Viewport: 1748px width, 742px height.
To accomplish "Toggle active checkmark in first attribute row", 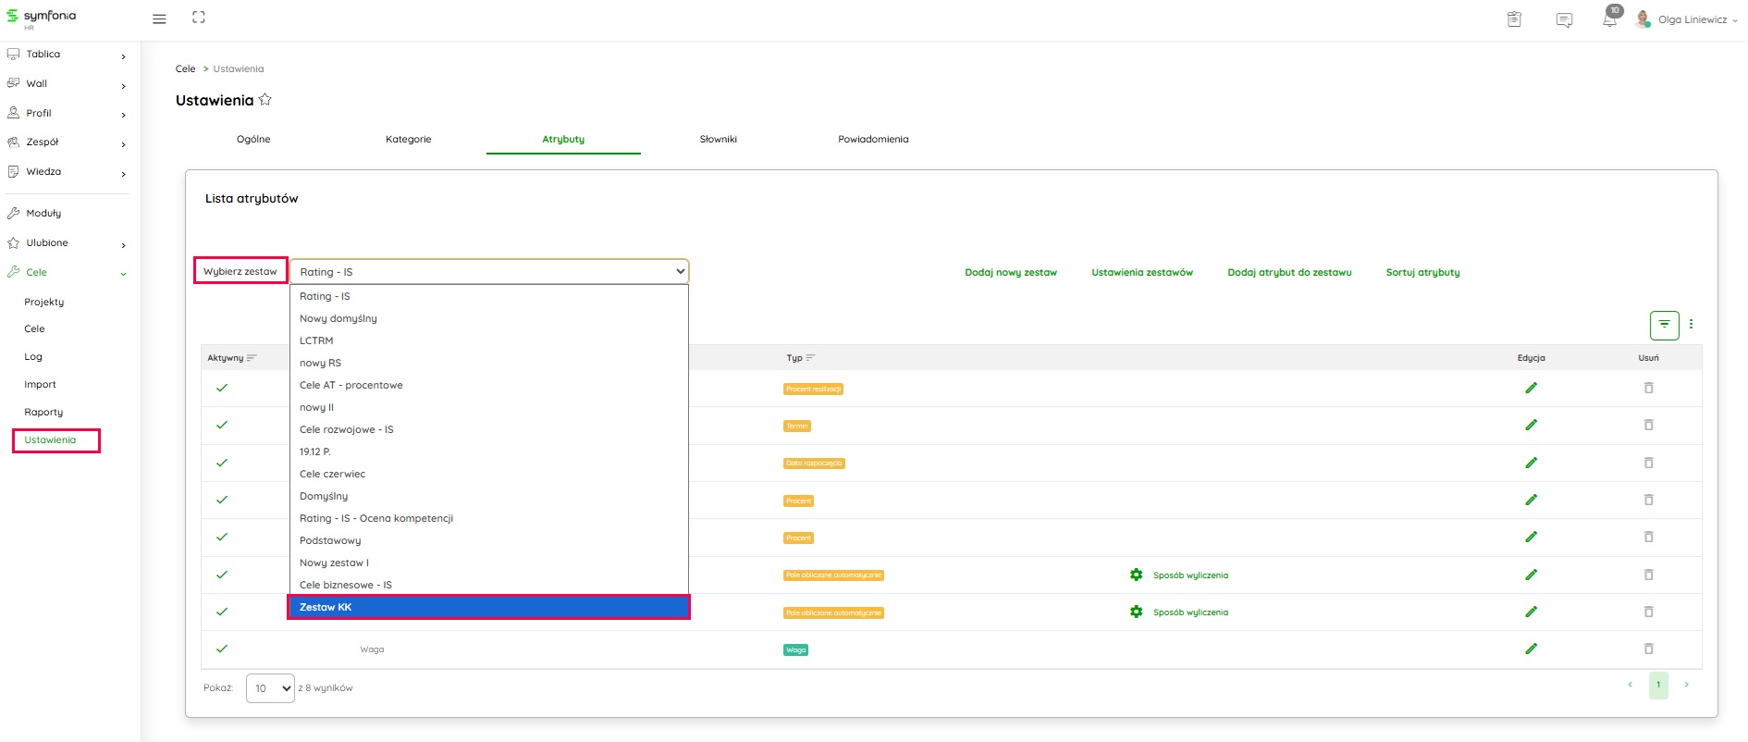I will (222, 388).
